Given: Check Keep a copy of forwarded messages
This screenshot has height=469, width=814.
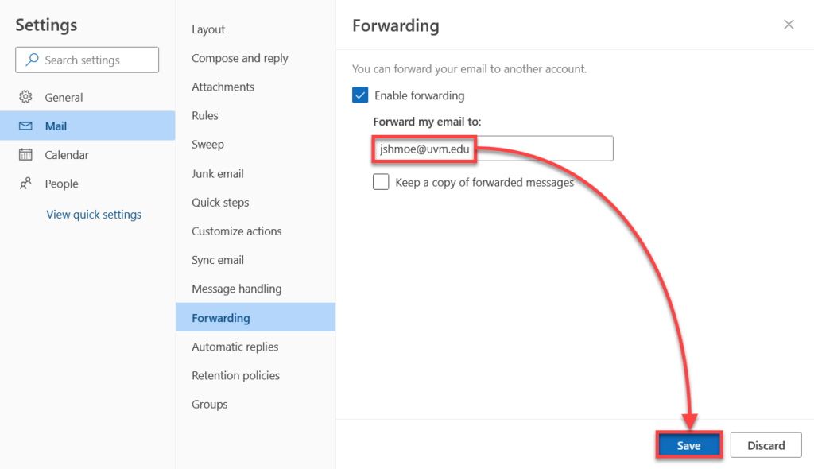Looking at the screenshot, I should [x=381, y=182].
